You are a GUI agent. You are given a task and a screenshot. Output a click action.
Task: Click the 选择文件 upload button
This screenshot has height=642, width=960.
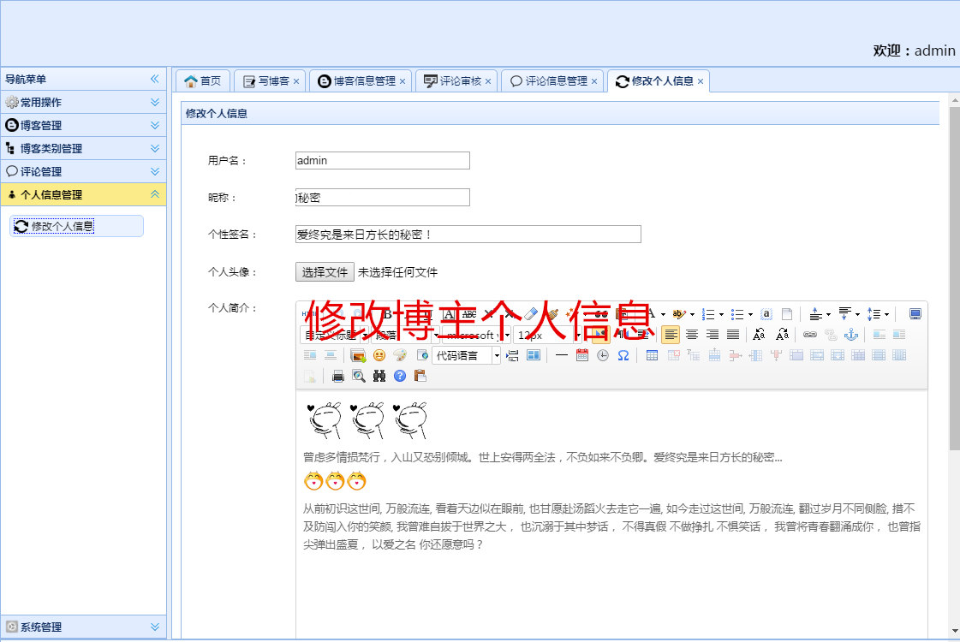(325, 272)
